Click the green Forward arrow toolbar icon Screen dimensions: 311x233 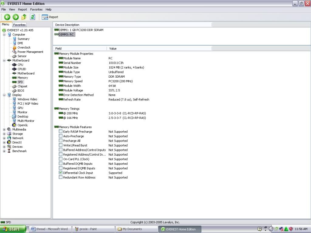coord(16,17)
